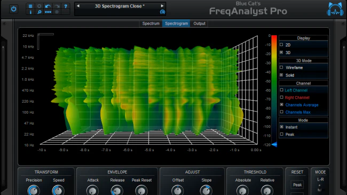Click the blue dB range marker at -120
Viewport: 347px width, 195px height.
point(274,144)
